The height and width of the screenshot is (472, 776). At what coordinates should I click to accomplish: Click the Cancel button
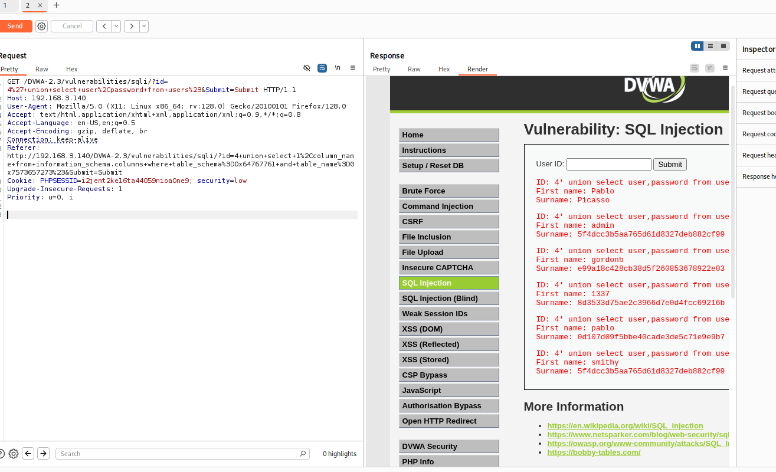72,26
